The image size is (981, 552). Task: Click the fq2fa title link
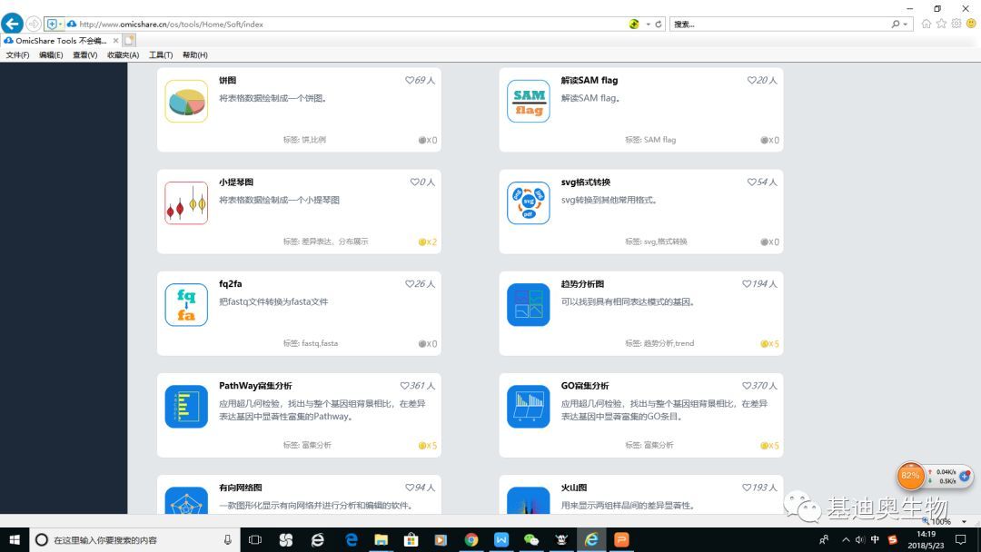click(230, 284)
